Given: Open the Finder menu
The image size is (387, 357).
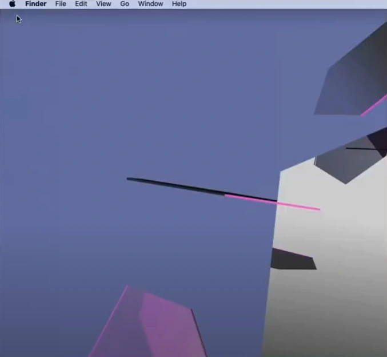Looking at the screenshot, I should pyautogui.click(x=35, y=4).
